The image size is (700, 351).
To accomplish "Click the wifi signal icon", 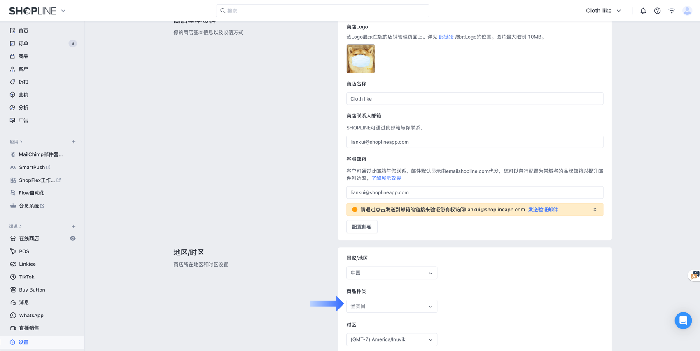I will (672, 11).
